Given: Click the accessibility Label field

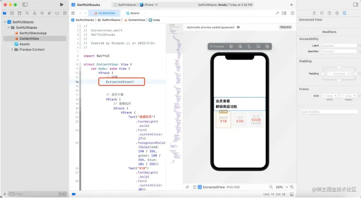Looking at the screenshot, I should coord(339,46).
